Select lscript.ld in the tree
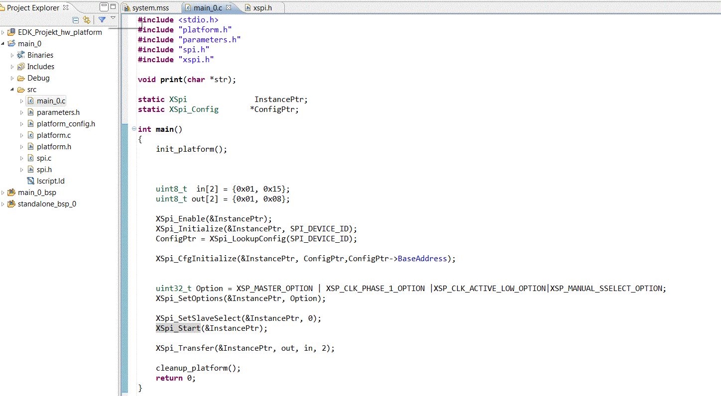 51,181
